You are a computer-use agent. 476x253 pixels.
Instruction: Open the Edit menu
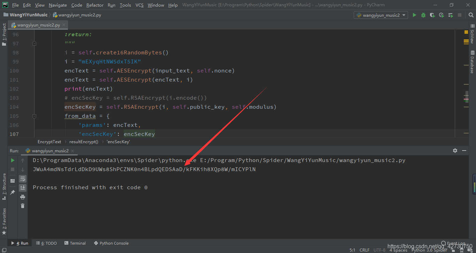[x=27, y=5]
